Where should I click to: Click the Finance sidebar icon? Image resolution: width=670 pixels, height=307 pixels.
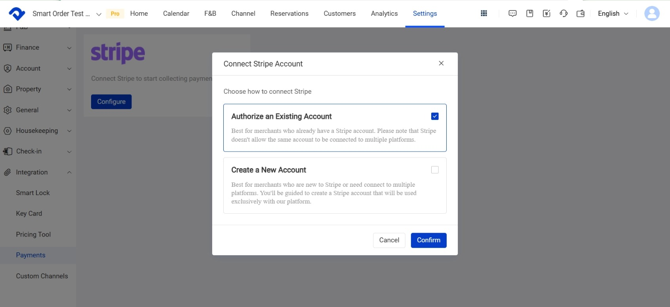tap(8, 47)
